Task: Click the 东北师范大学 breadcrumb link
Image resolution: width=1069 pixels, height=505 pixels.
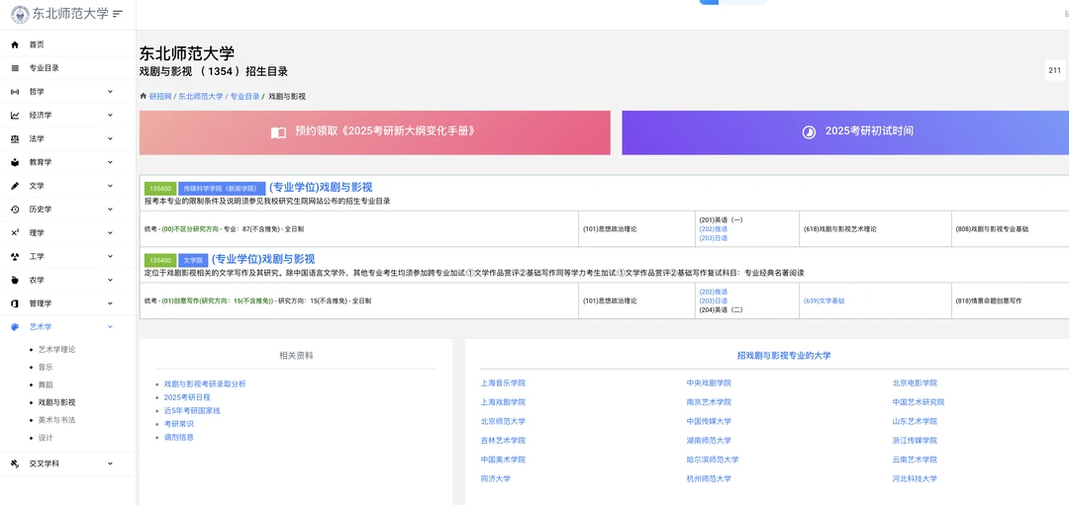Action: coord(200,97)
